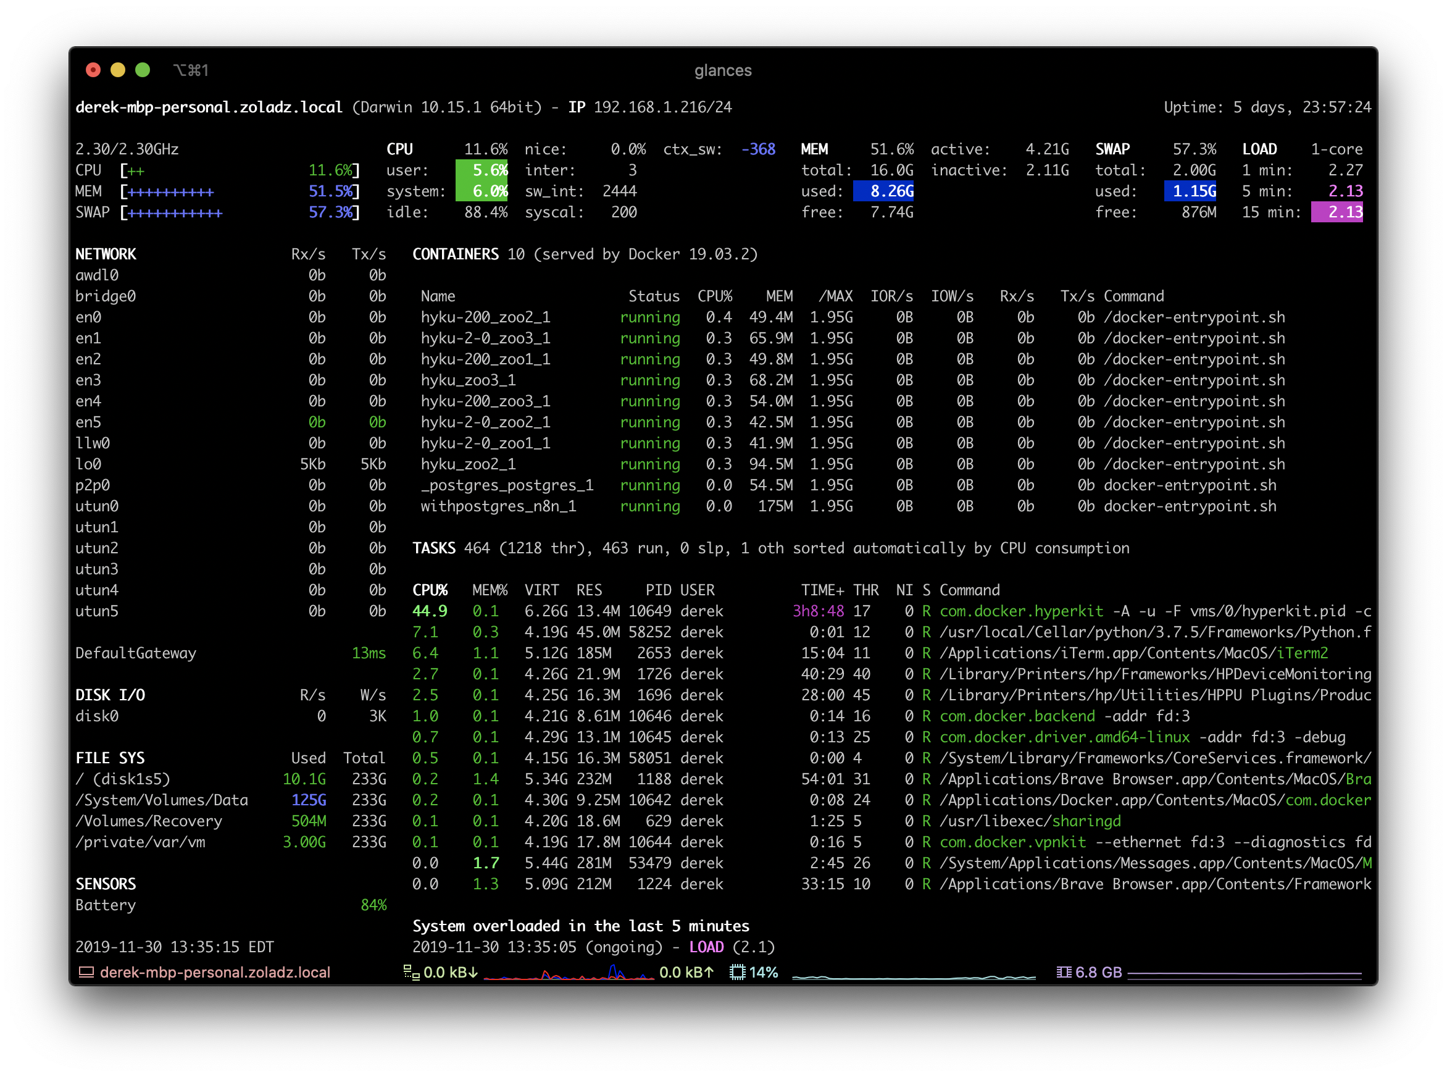Click the CPU usage sparkline graph
The image size is (1447, 1077).
click(914, 976)
